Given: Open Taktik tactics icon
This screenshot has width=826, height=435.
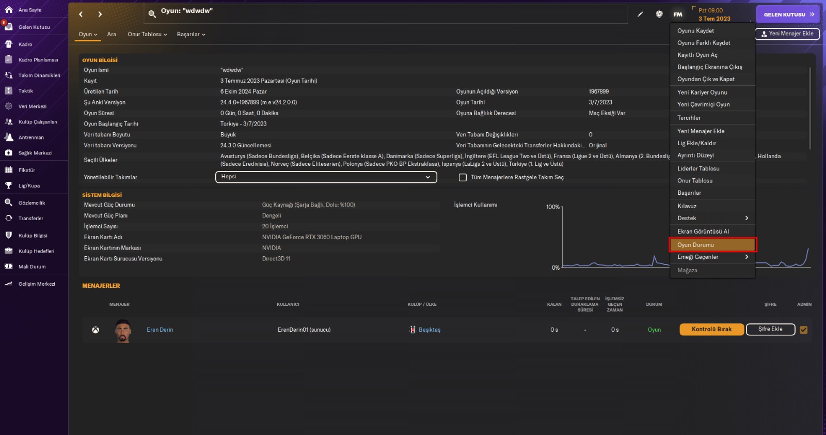Looking at the screenshot, I should click(9, 91).
